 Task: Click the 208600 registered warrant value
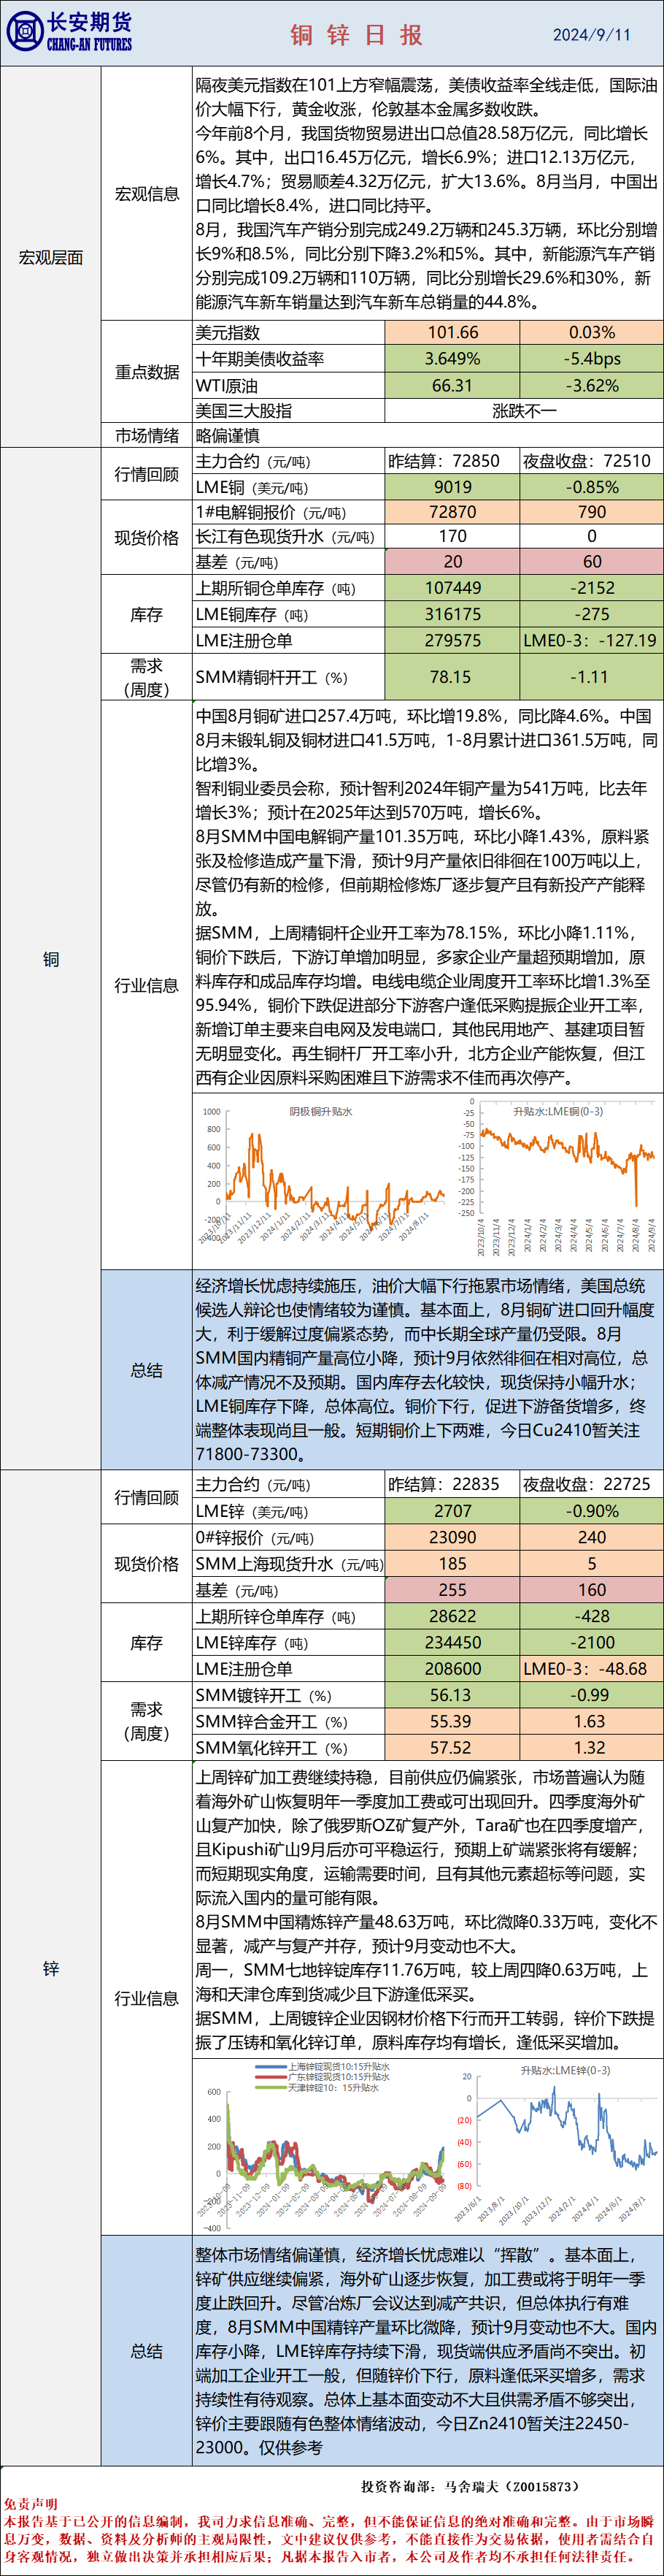coord(452,1668)
